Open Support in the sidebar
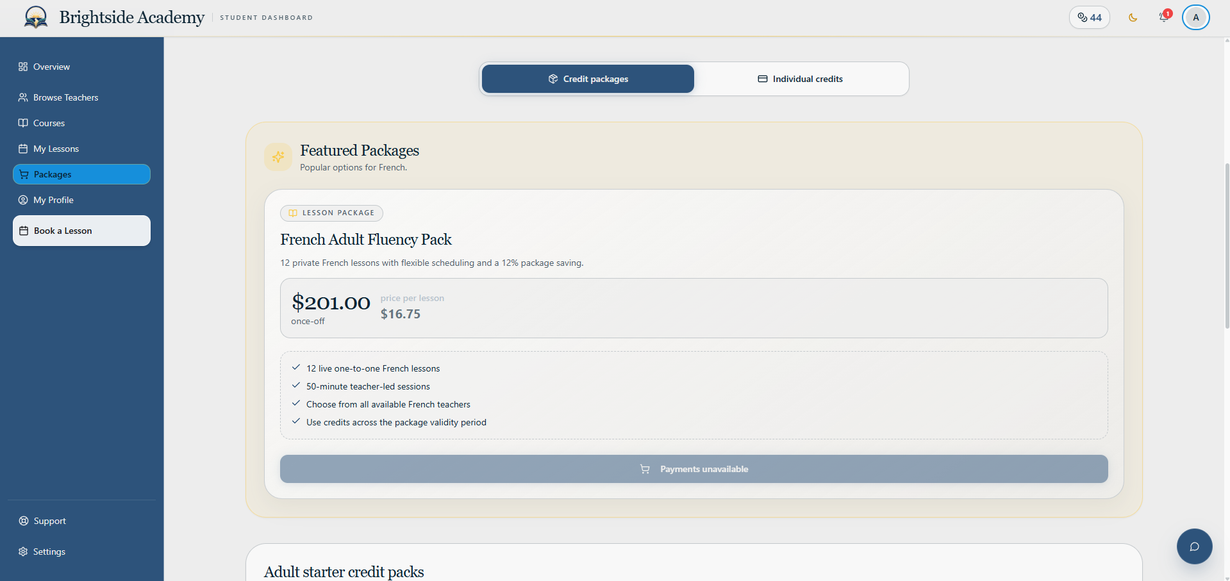 tap(81, 521)
